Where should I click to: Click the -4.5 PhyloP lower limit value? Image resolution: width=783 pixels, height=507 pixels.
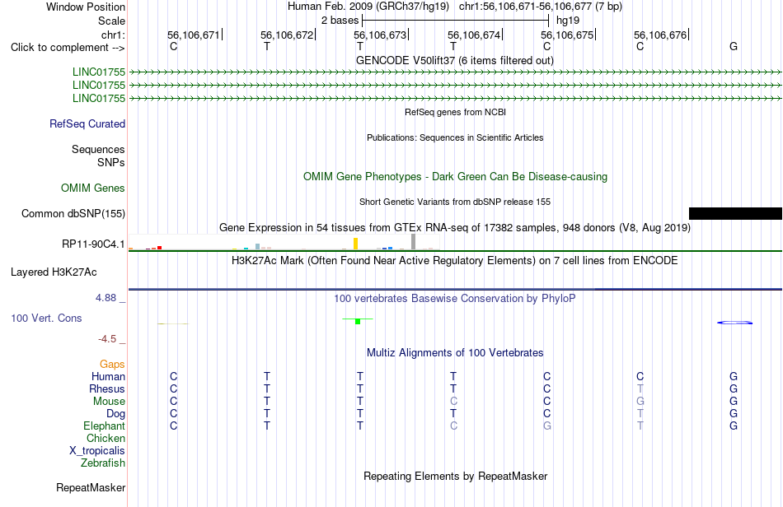(107, 339)
